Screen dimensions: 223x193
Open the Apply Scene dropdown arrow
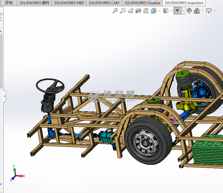(203, 11)
